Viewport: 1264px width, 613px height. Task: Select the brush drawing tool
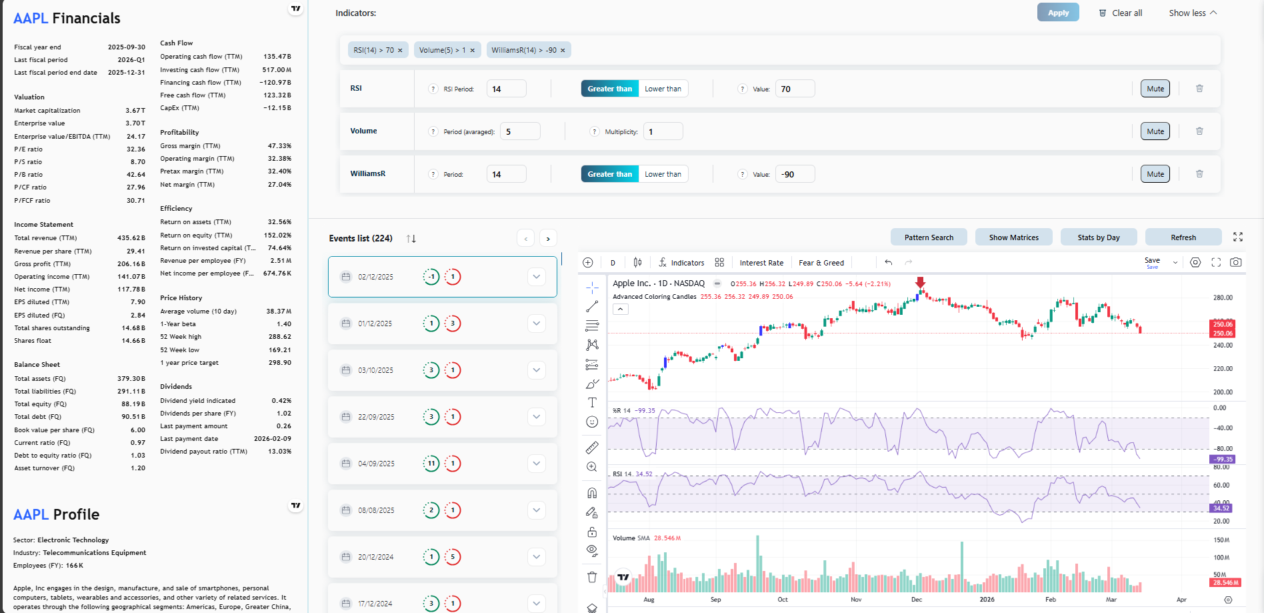(592, 384)
